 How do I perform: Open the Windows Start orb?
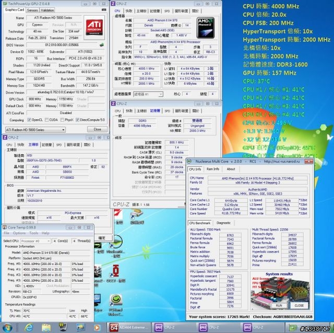tap(7, 328)
